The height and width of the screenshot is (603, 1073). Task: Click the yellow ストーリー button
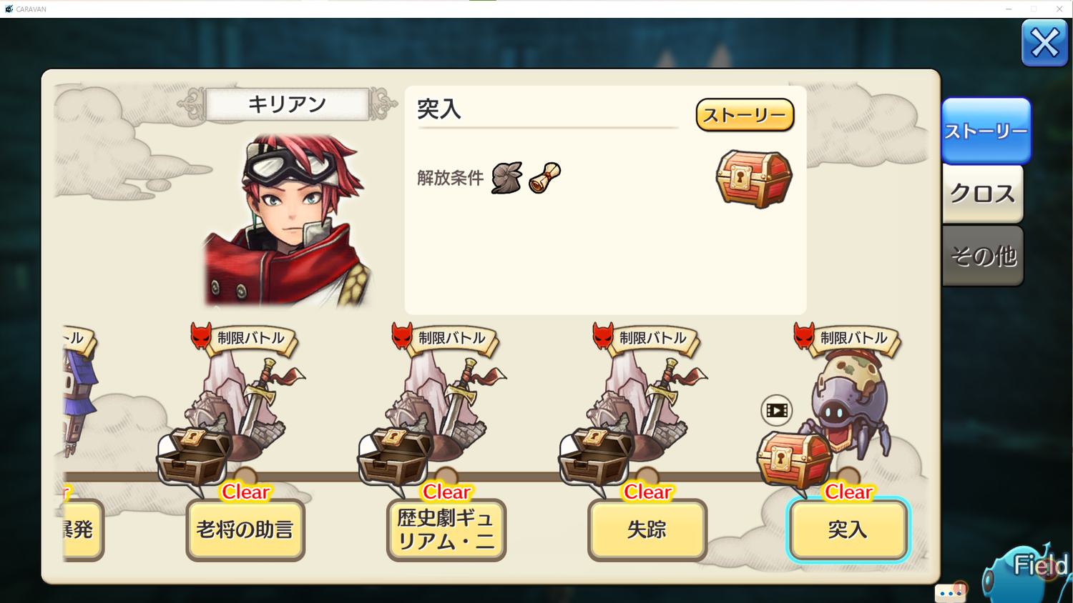745,115
